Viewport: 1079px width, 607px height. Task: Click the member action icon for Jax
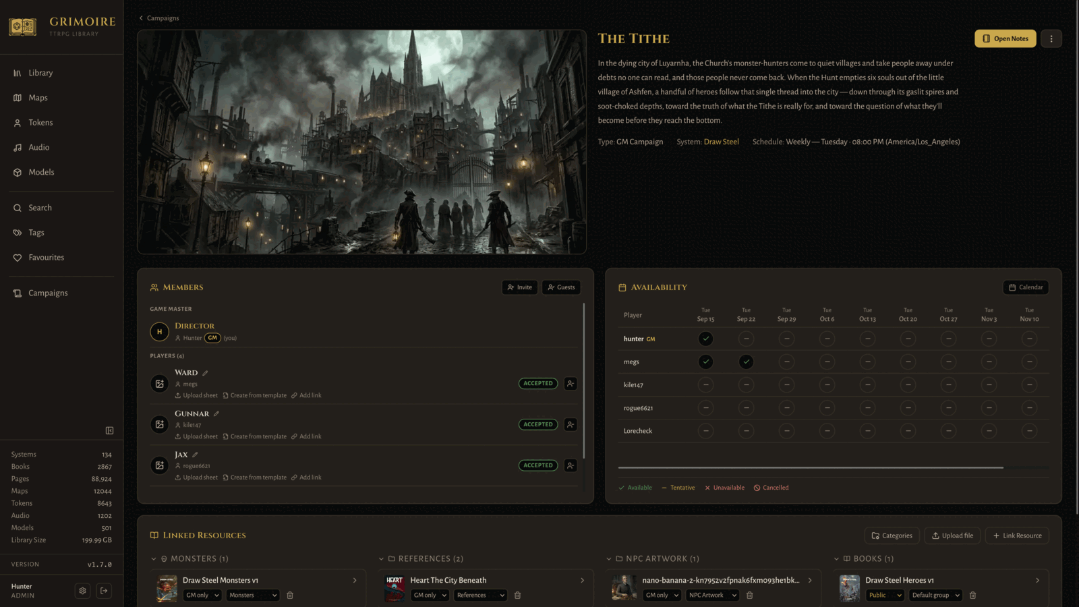tap(571, 465)
